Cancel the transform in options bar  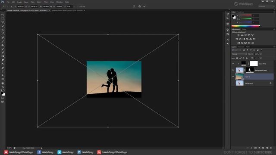coord(139,6)
